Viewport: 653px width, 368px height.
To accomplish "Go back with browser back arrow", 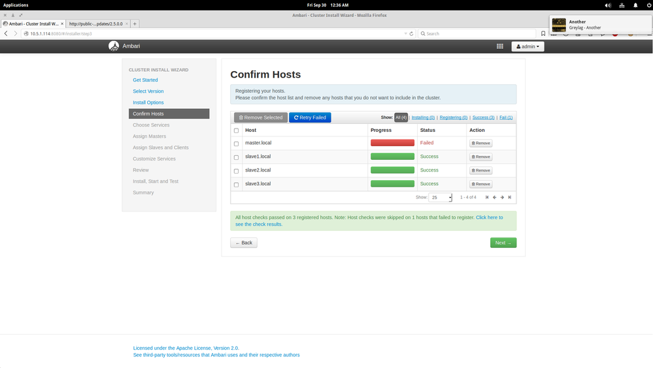I will (6, 34).
